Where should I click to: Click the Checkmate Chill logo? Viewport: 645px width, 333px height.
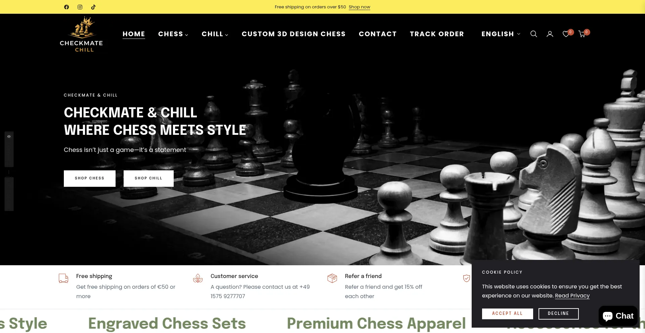[x=81, y=34]
